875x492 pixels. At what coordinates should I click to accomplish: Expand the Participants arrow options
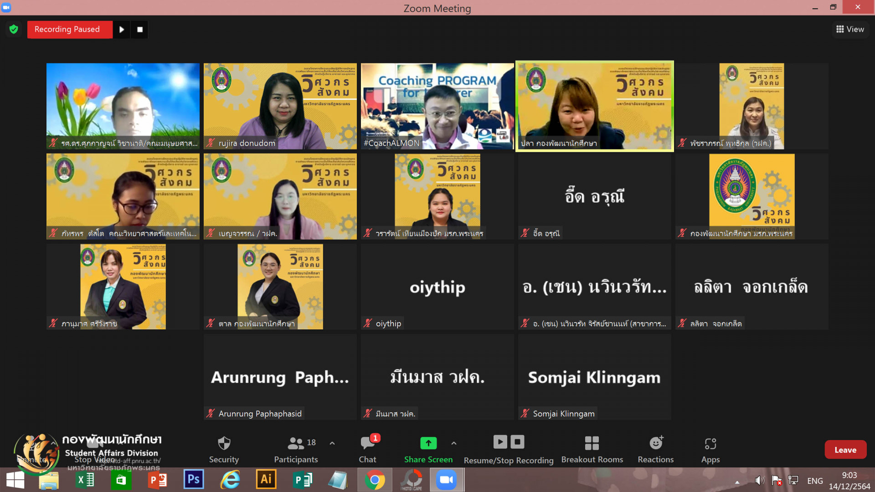pos(332,443)
